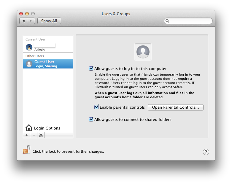This screenshot has width=232, height=184.
Task: Minimize window with the yellow button
Action: (x=27, y=14)
